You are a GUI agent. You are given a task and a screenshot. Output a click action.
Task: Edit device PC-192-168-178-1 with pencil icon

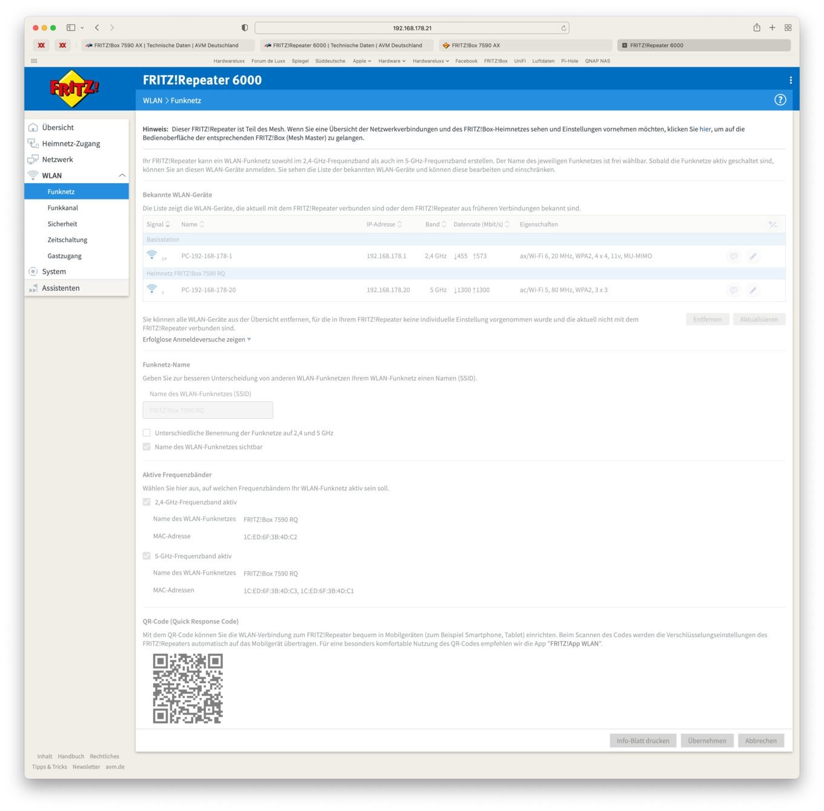click(753, 256)
